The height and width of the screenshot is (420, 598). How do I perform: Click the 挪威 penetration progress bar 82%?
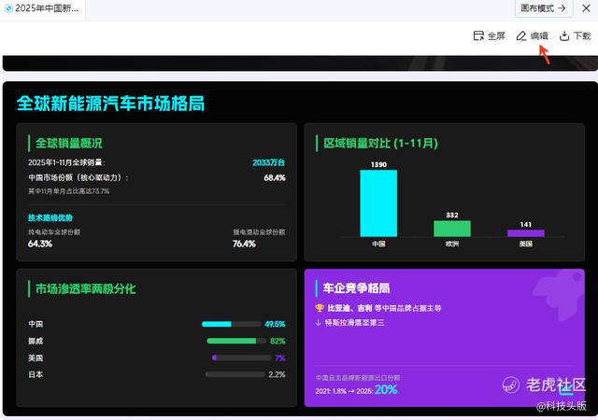click(x=236, y=341)
